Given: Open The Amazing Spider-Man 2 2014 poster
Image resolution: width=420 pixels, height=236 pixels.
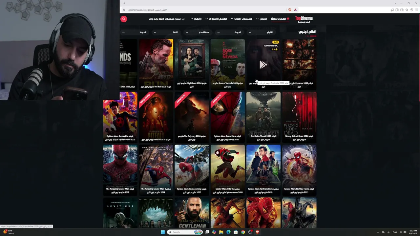Looking at the screenshot, I should pos(156,170).
